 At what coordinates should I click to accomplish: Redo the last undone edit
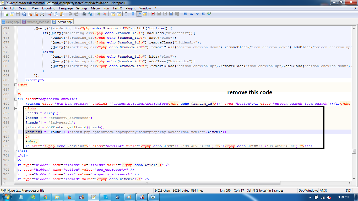pos(76,14)
